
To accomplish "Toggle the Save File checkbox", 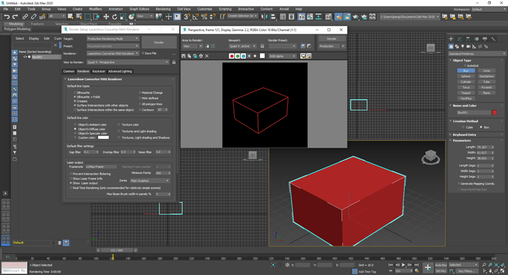I will 142,54.
